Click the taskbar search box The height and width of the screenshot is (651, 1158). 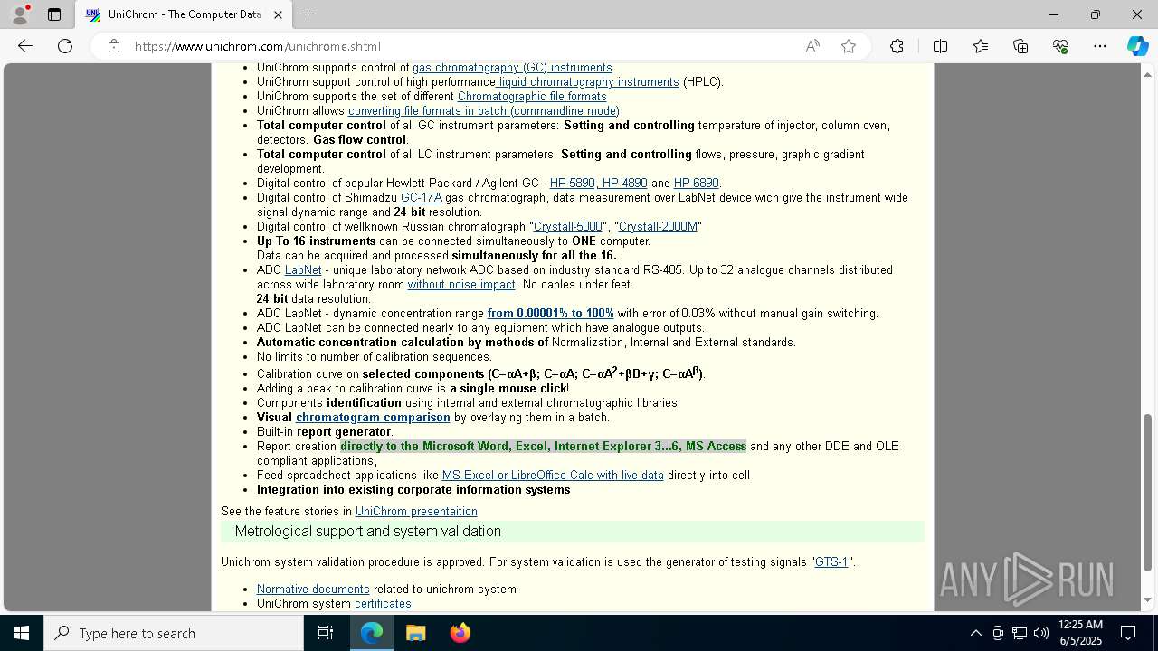pyautogui.click(x=174, y=633)
